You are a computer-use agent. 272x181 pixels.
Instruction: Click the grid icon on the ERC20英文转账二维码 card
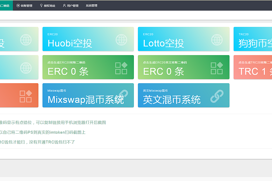[x=217, y=68]
